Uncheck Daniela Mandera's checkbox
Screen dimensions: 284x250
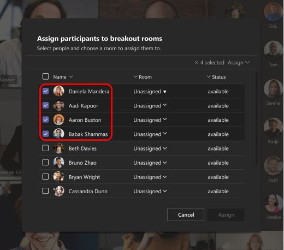click(x=45, y=91)
